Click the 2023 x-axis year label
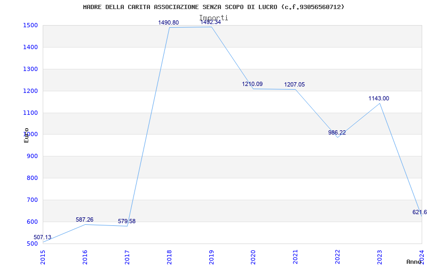This screenshot has width=427, height=267. (x=379, y=257)
